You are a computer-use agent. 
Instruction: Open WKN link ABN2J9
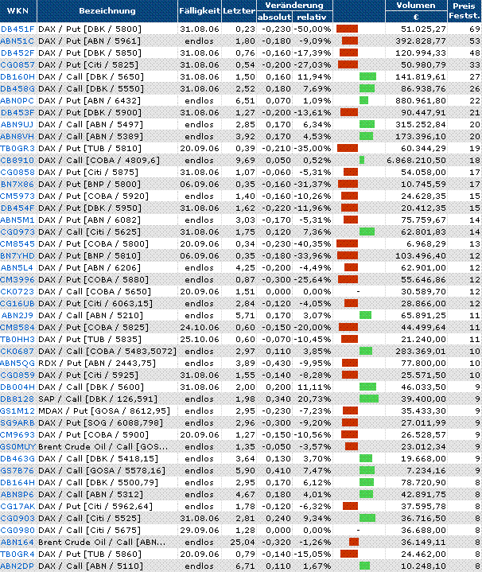click(x=17, y=315)
